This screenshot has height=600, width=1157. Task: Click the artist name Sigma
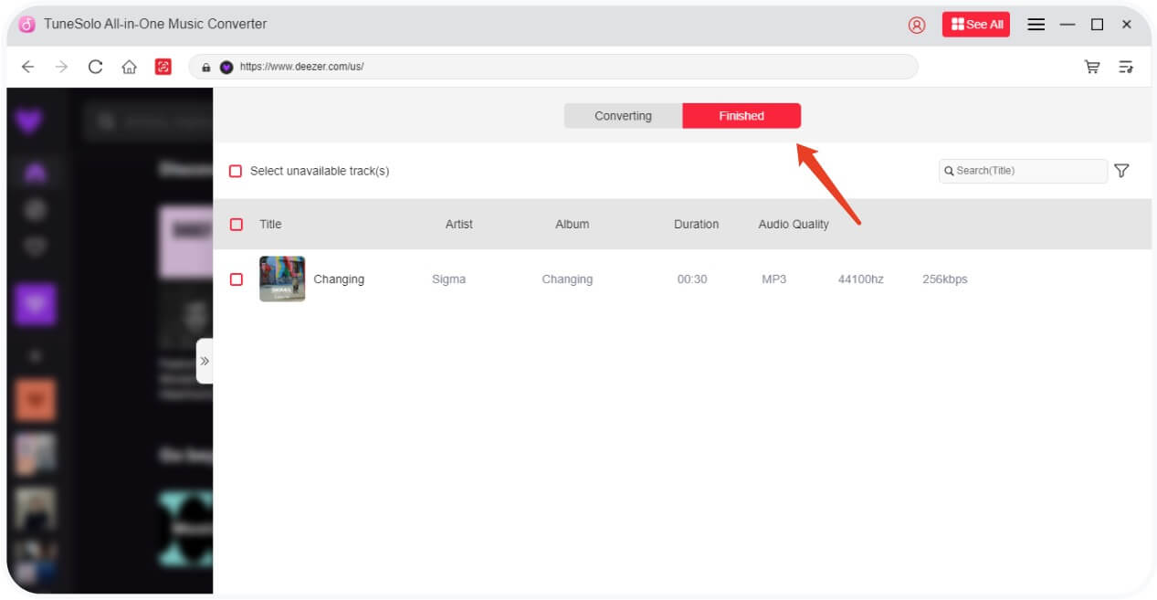[448, 279]
